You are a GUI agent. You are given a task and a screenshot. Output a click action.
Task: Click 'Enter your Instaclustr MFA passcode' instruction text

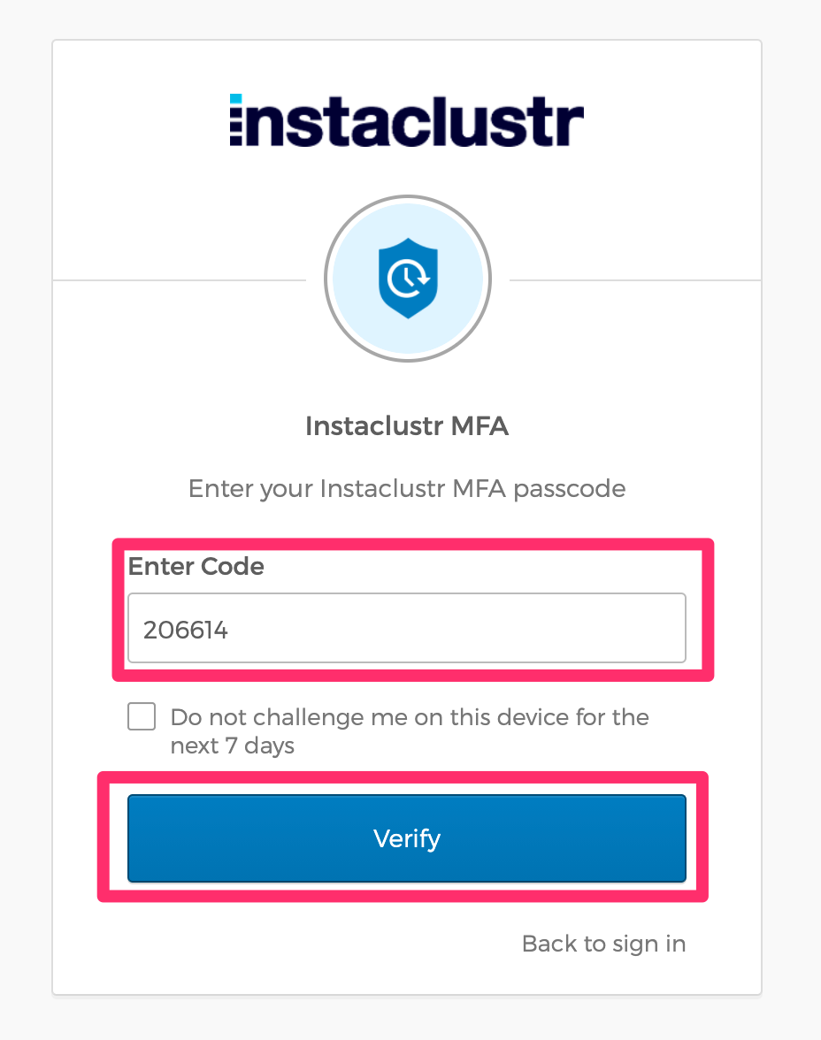coord(407,488)
